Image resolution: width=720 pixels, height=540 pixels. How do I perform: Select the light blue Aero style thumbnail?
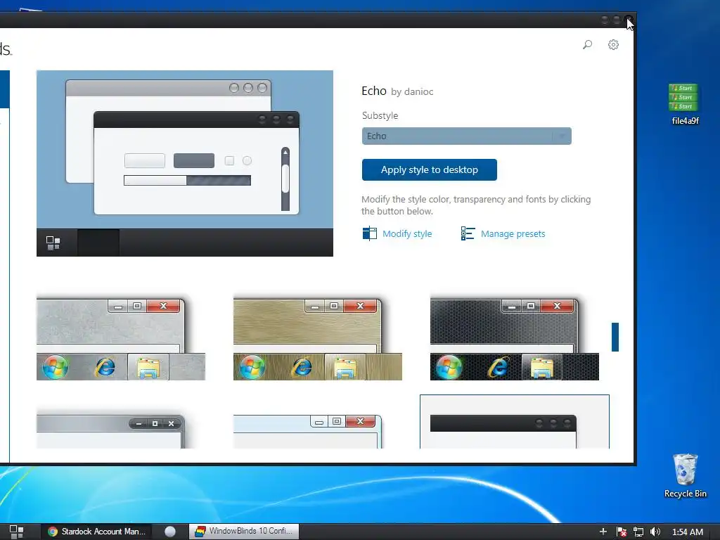pyautogui.click(x=308, y=431)
